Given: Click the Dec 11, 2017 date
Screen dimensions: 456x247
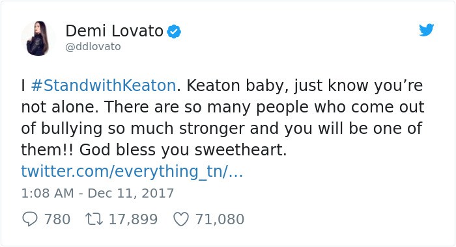Looking at the screenshot, I should 130,193.
